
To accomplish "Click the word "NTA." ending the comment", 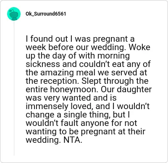I will [73, 140].
